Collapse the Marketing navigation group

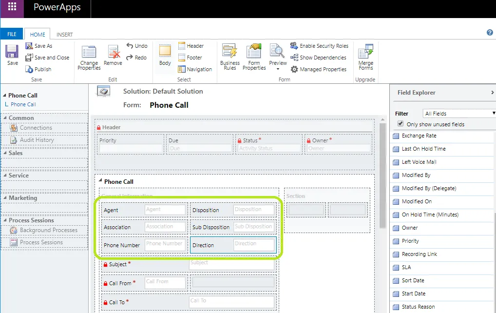point(5,198)
